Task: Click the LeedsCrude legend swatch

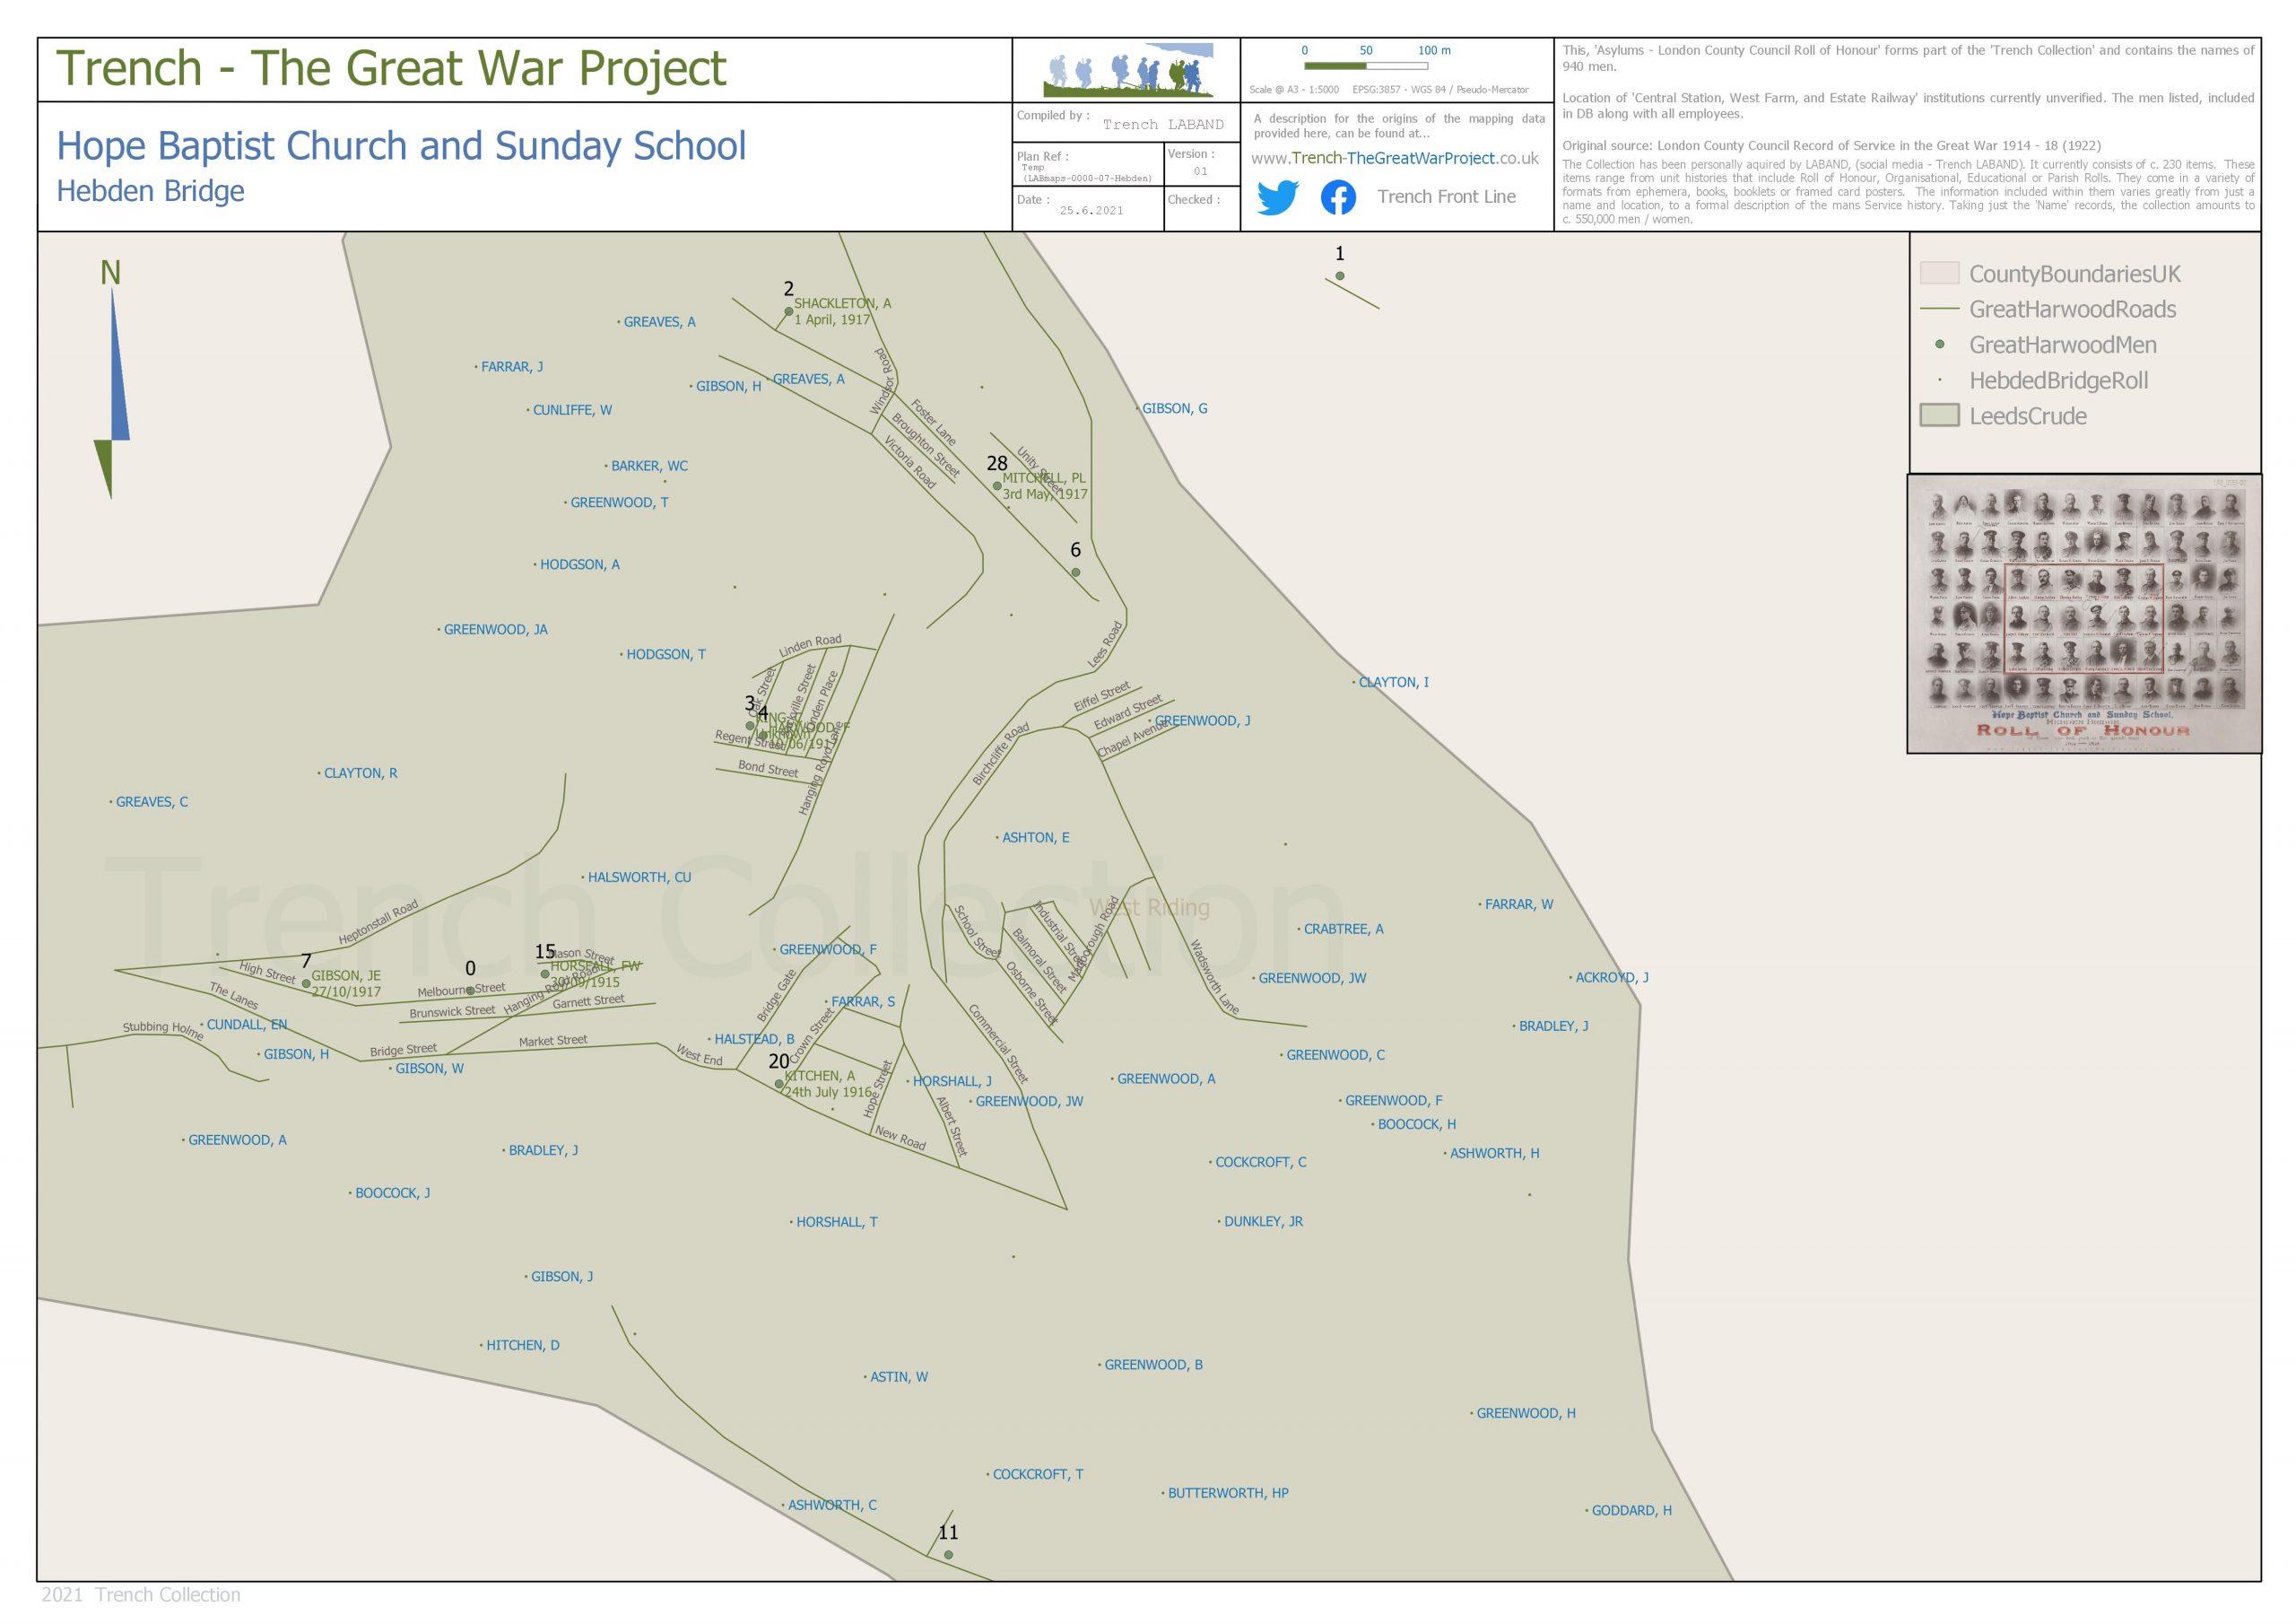Action: coord(1938,416)
